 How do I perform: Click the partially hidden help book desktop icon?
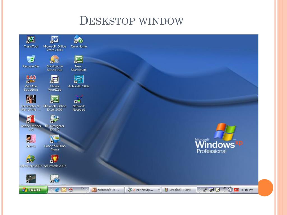pyautogui.click(x=55, y=179)
